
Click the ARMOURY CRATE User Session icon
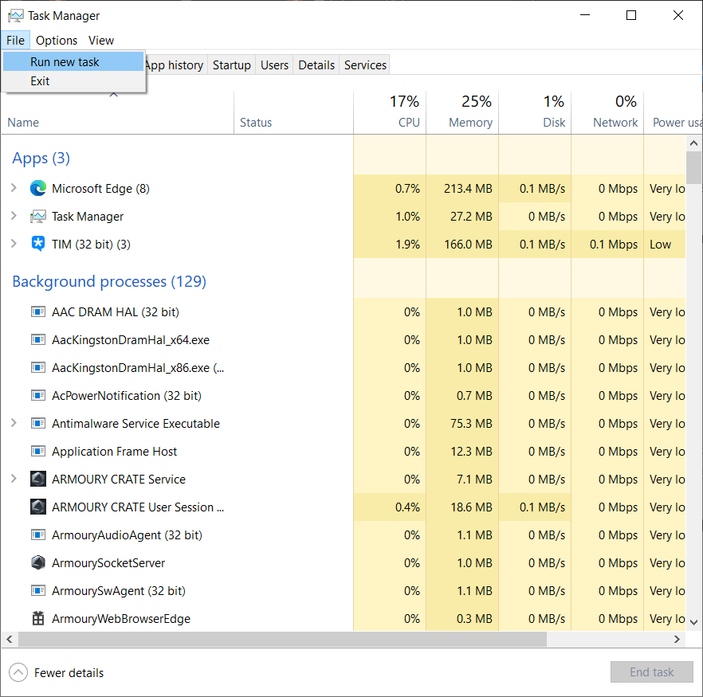tap(38, 507)
